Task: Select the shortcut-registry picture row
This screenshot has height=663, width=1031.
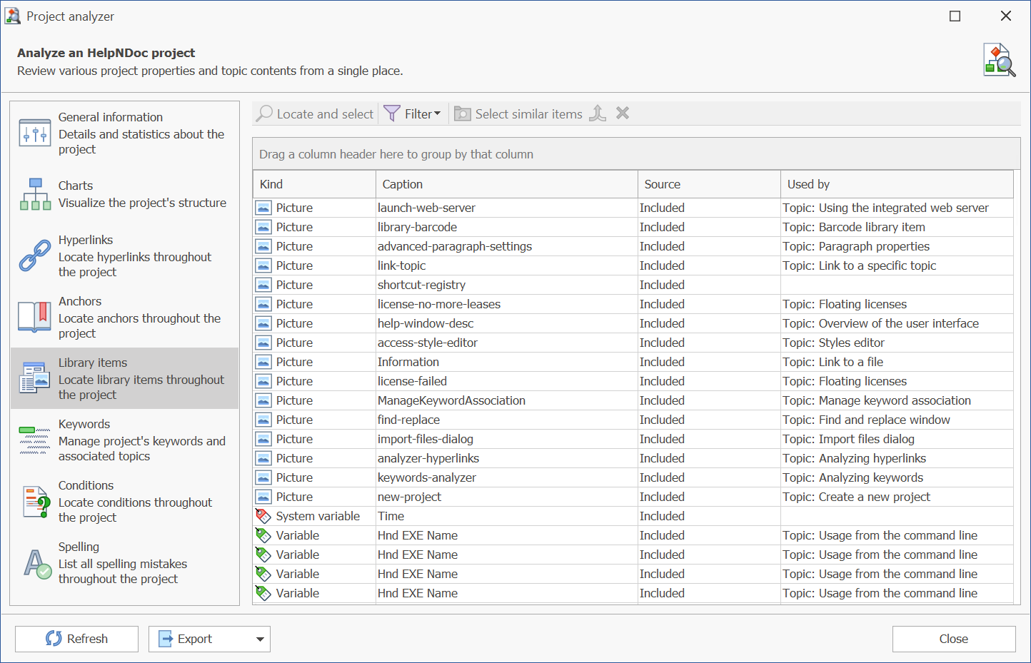Action: tap(421, 285)
